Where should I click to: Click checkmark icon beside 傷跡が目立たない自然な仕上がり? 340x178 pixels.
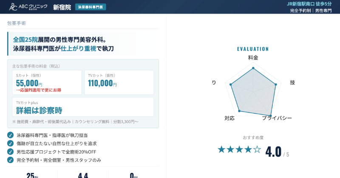tap(10, 143)
